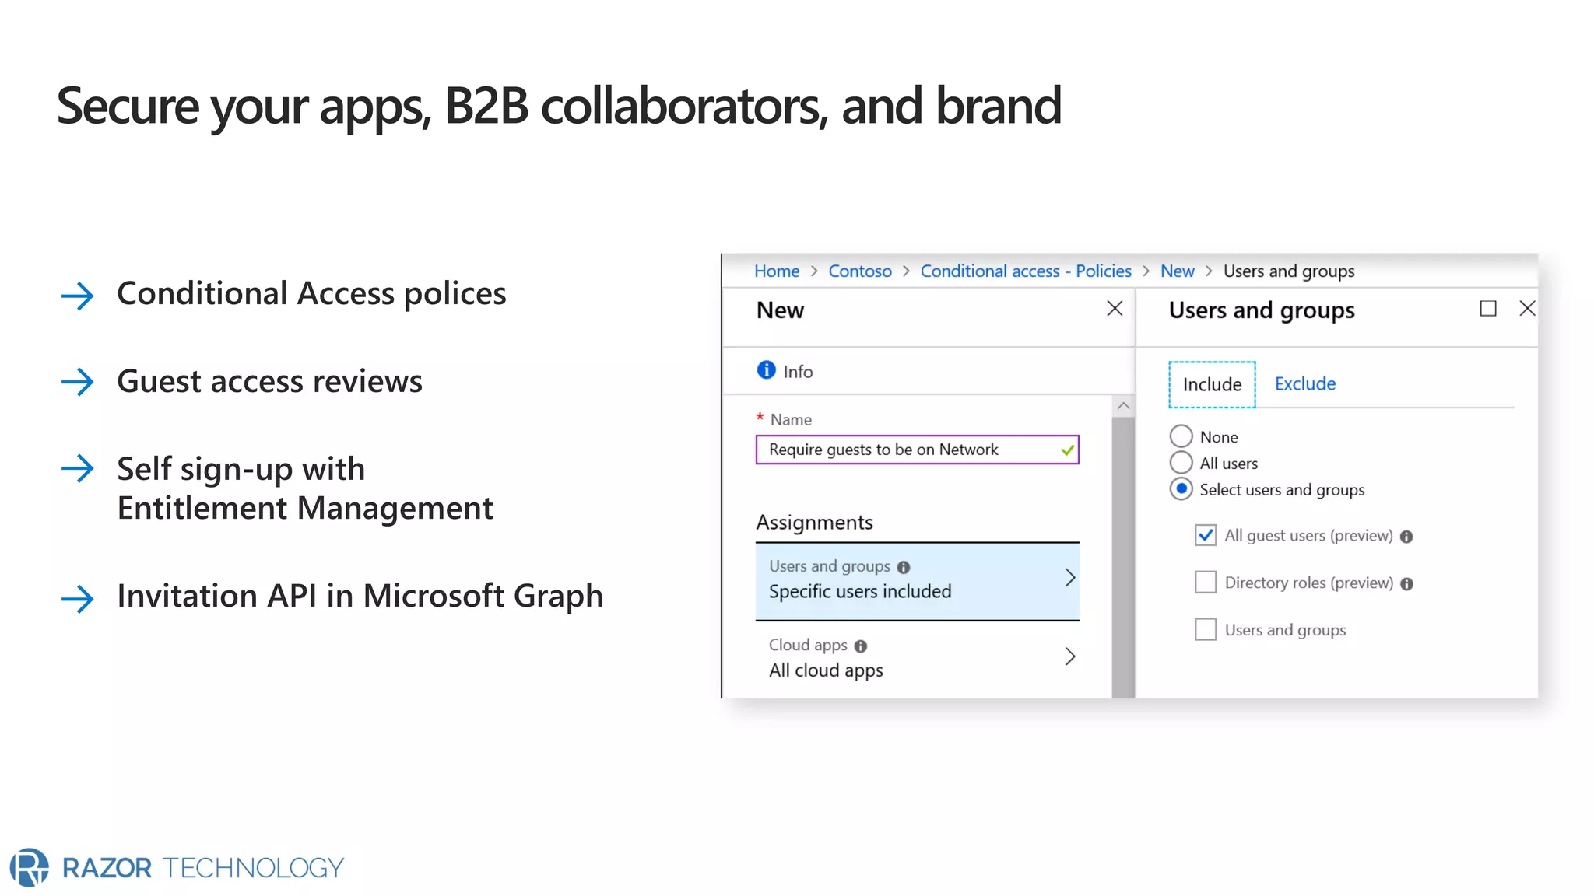Click the Razor Technology logo
This screenshot has height=896, width=1594.
pyautogui.click(x=30, y=867)
